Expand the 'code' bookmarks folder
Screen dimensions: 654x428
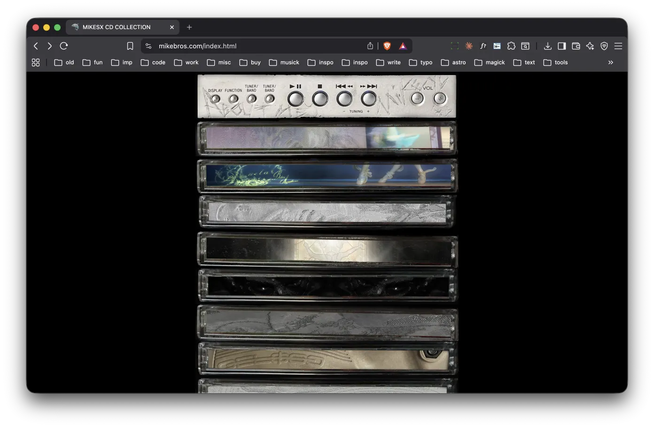[153, 62]
